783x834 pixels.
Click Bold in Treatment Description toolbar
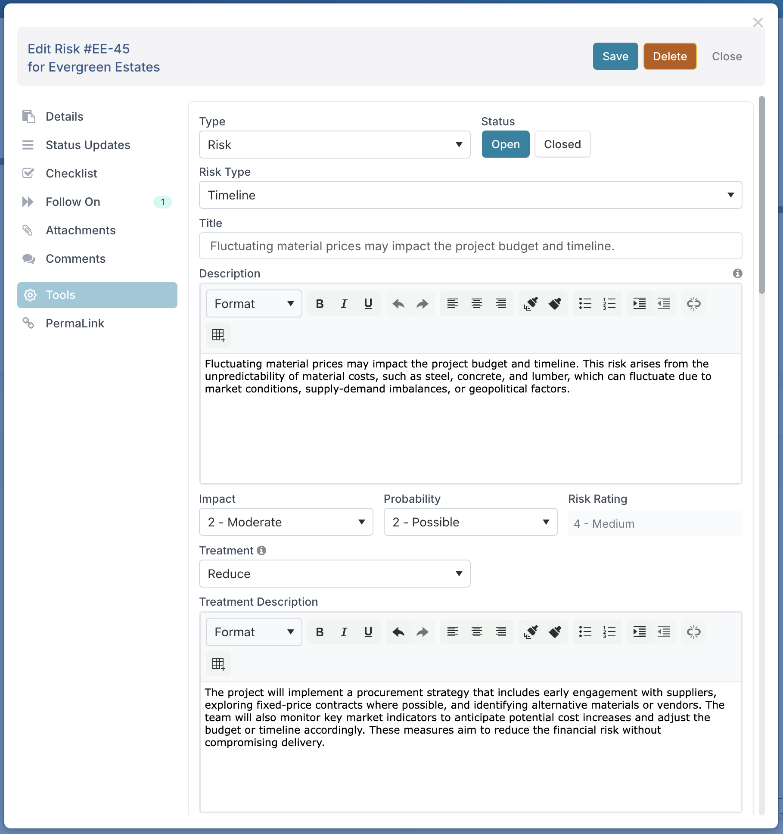pos(320,632)
